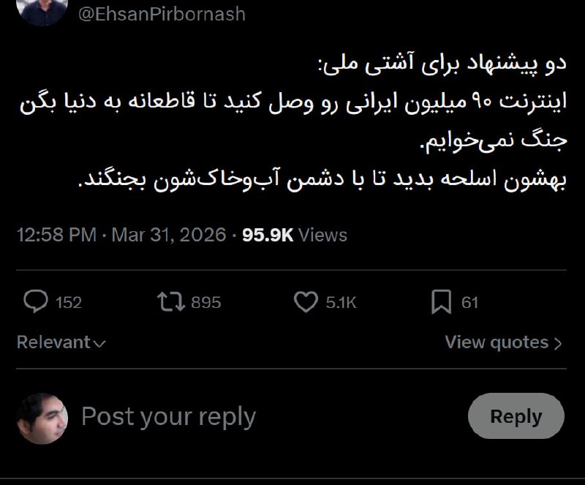Bookmark this tweet
585x485 pixels.
point(441,301)
